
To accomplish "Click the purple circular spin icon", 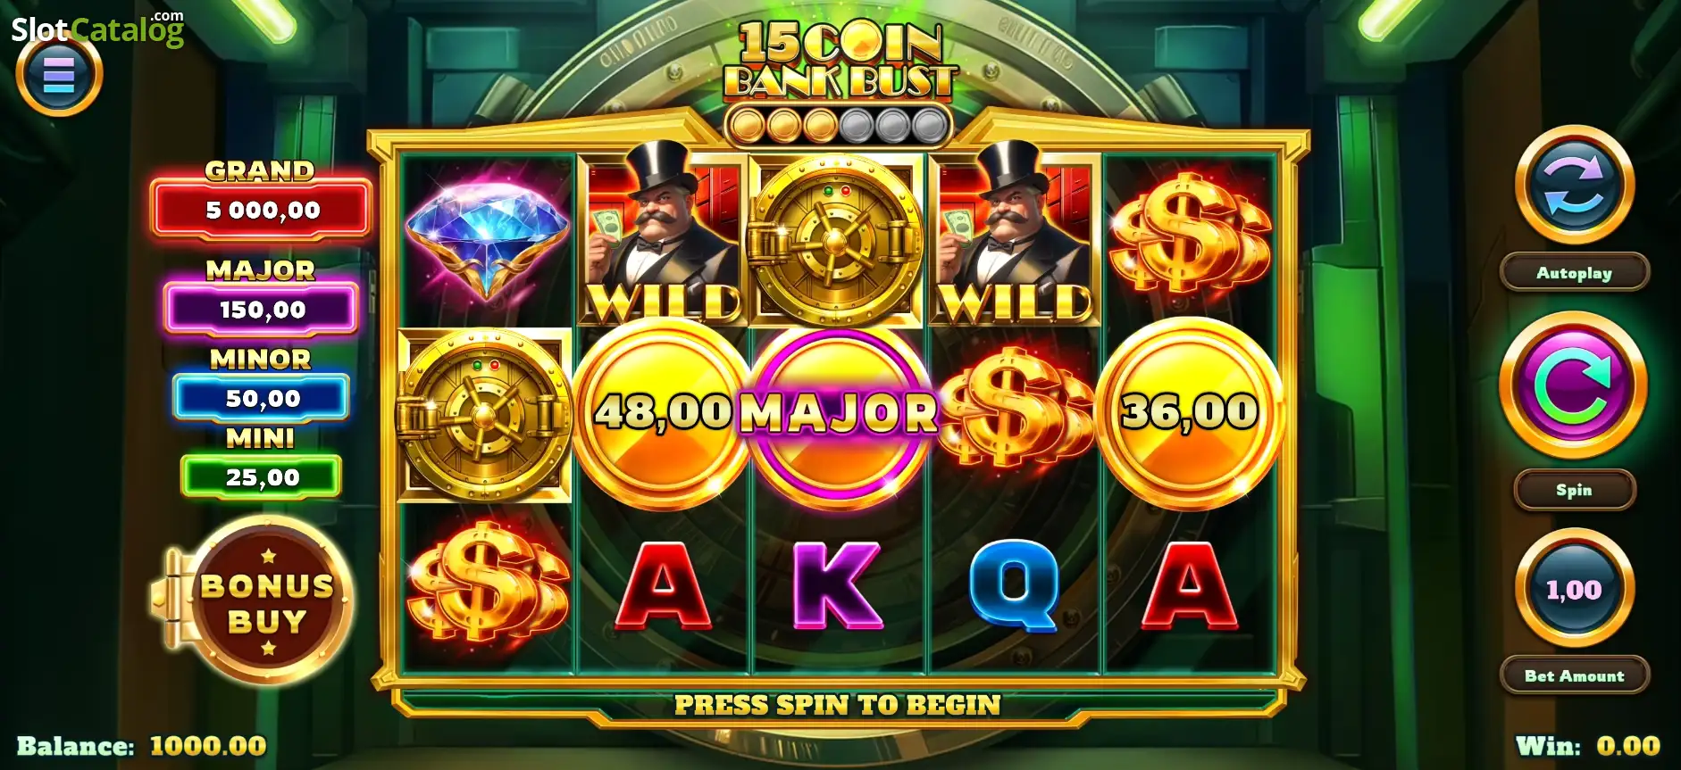I will [x=1574, y=385].
